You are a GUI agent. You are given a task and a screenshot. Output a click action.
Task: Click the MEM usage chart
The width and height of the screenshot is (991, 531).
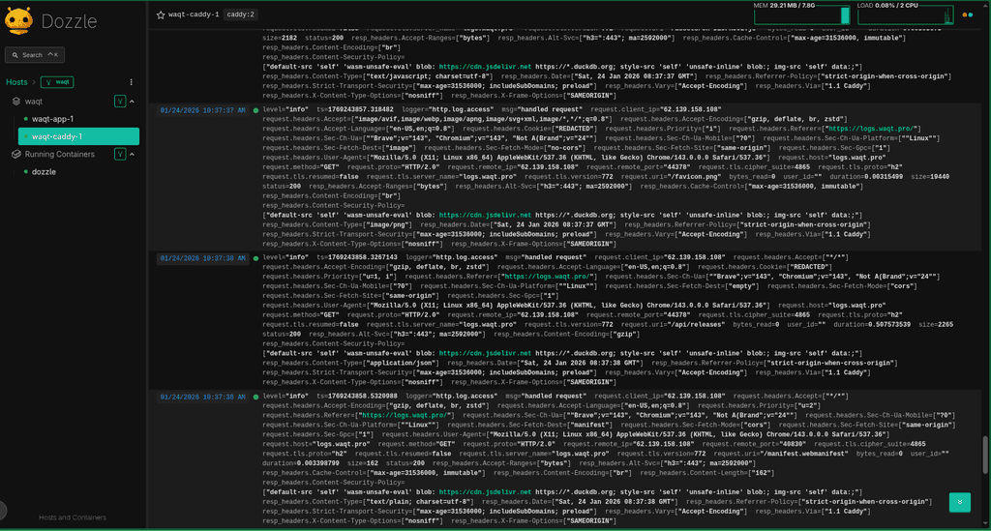tap(801, 14)
